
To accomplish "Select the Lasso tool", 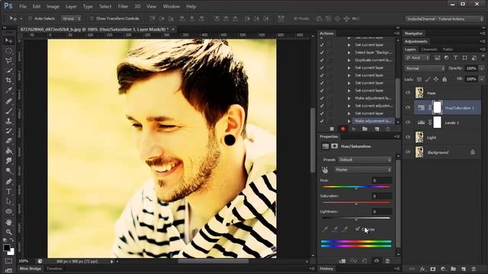I will point(8,60).
